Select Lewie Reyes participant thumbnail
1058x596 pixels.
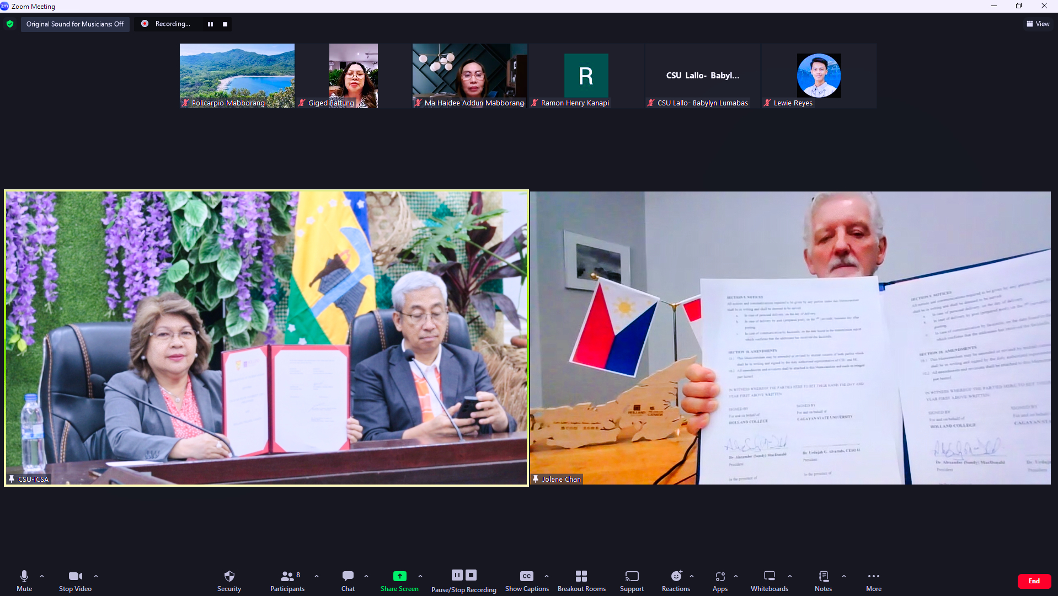819,76
